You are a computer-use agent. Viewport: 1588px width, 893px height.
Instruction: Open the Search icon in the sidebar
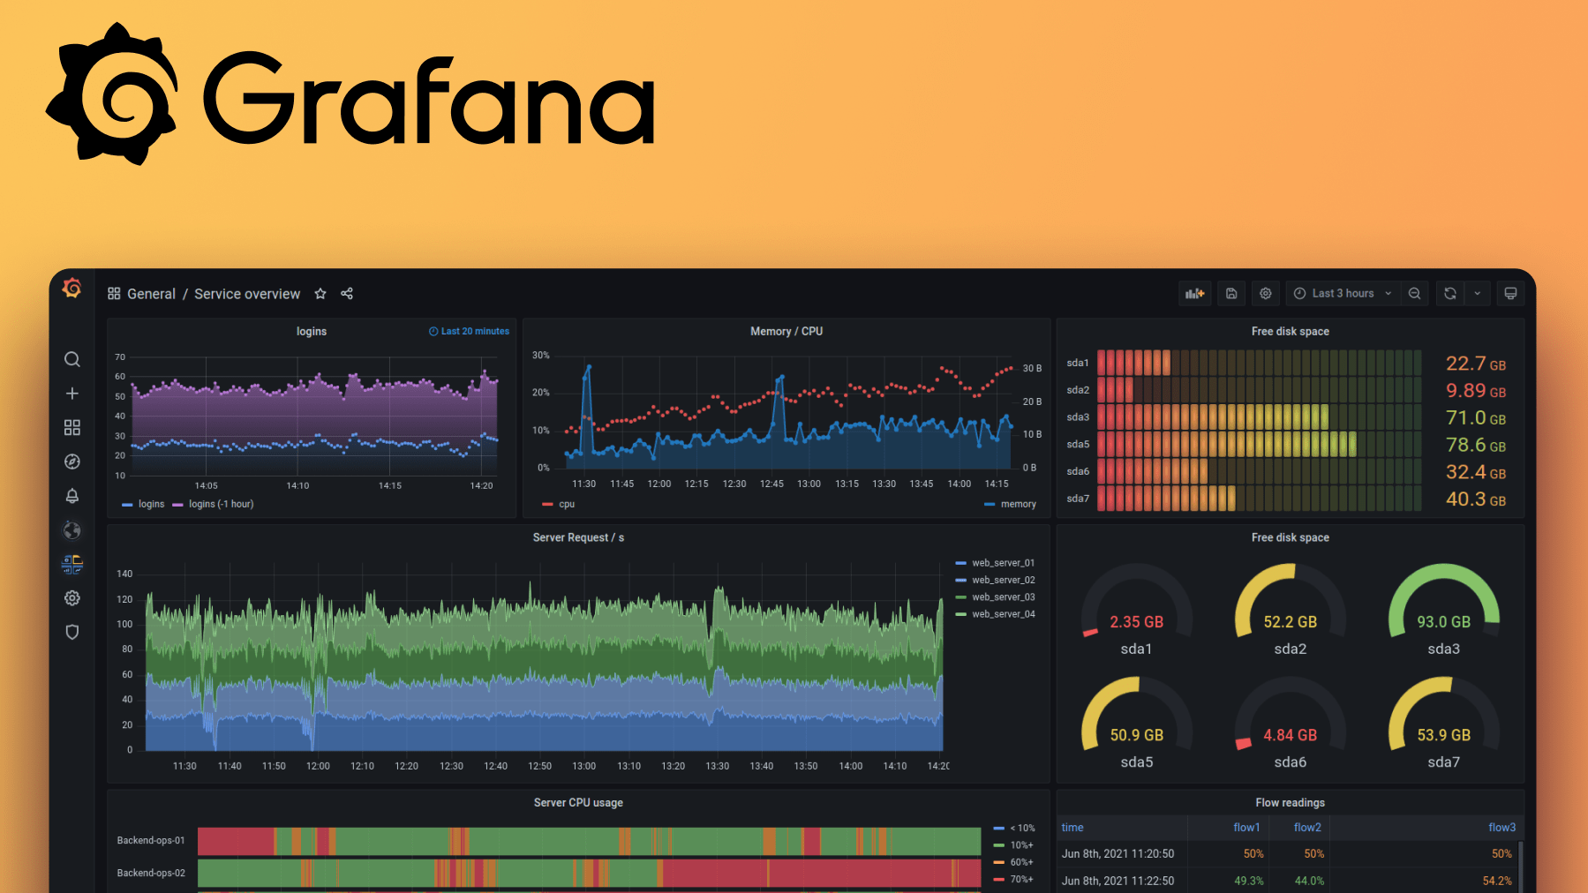pyautogui.click(x=71, y=359)
